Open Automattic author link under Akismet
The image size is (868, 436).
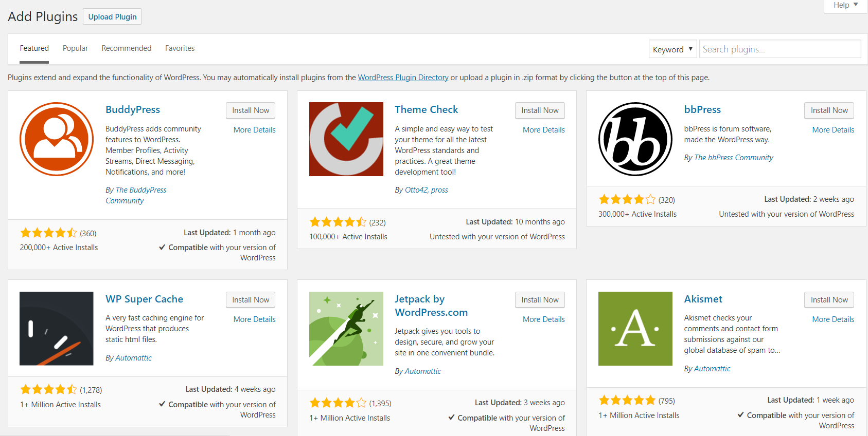click(x=712, y=369)
